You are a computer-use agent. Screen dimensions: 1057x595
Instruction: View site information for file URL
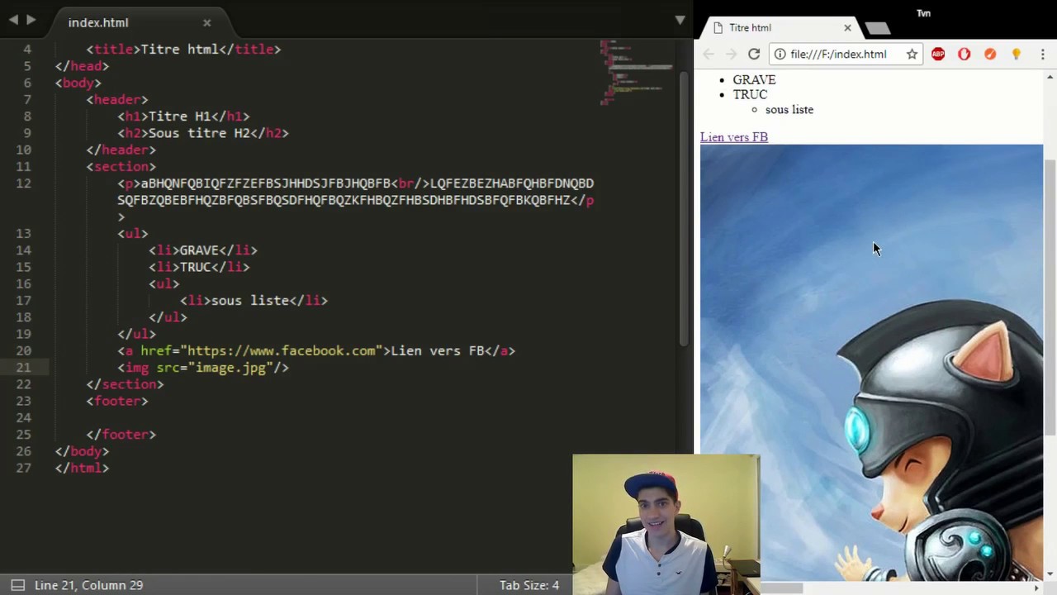click(780, 54)
